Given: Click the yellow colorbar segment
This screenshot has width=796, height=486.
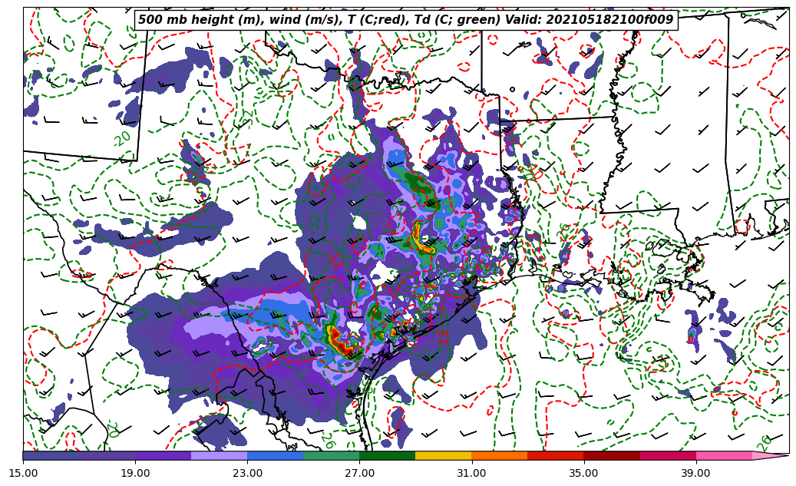Looking at the screenshot, I should [x=443, y=455].
